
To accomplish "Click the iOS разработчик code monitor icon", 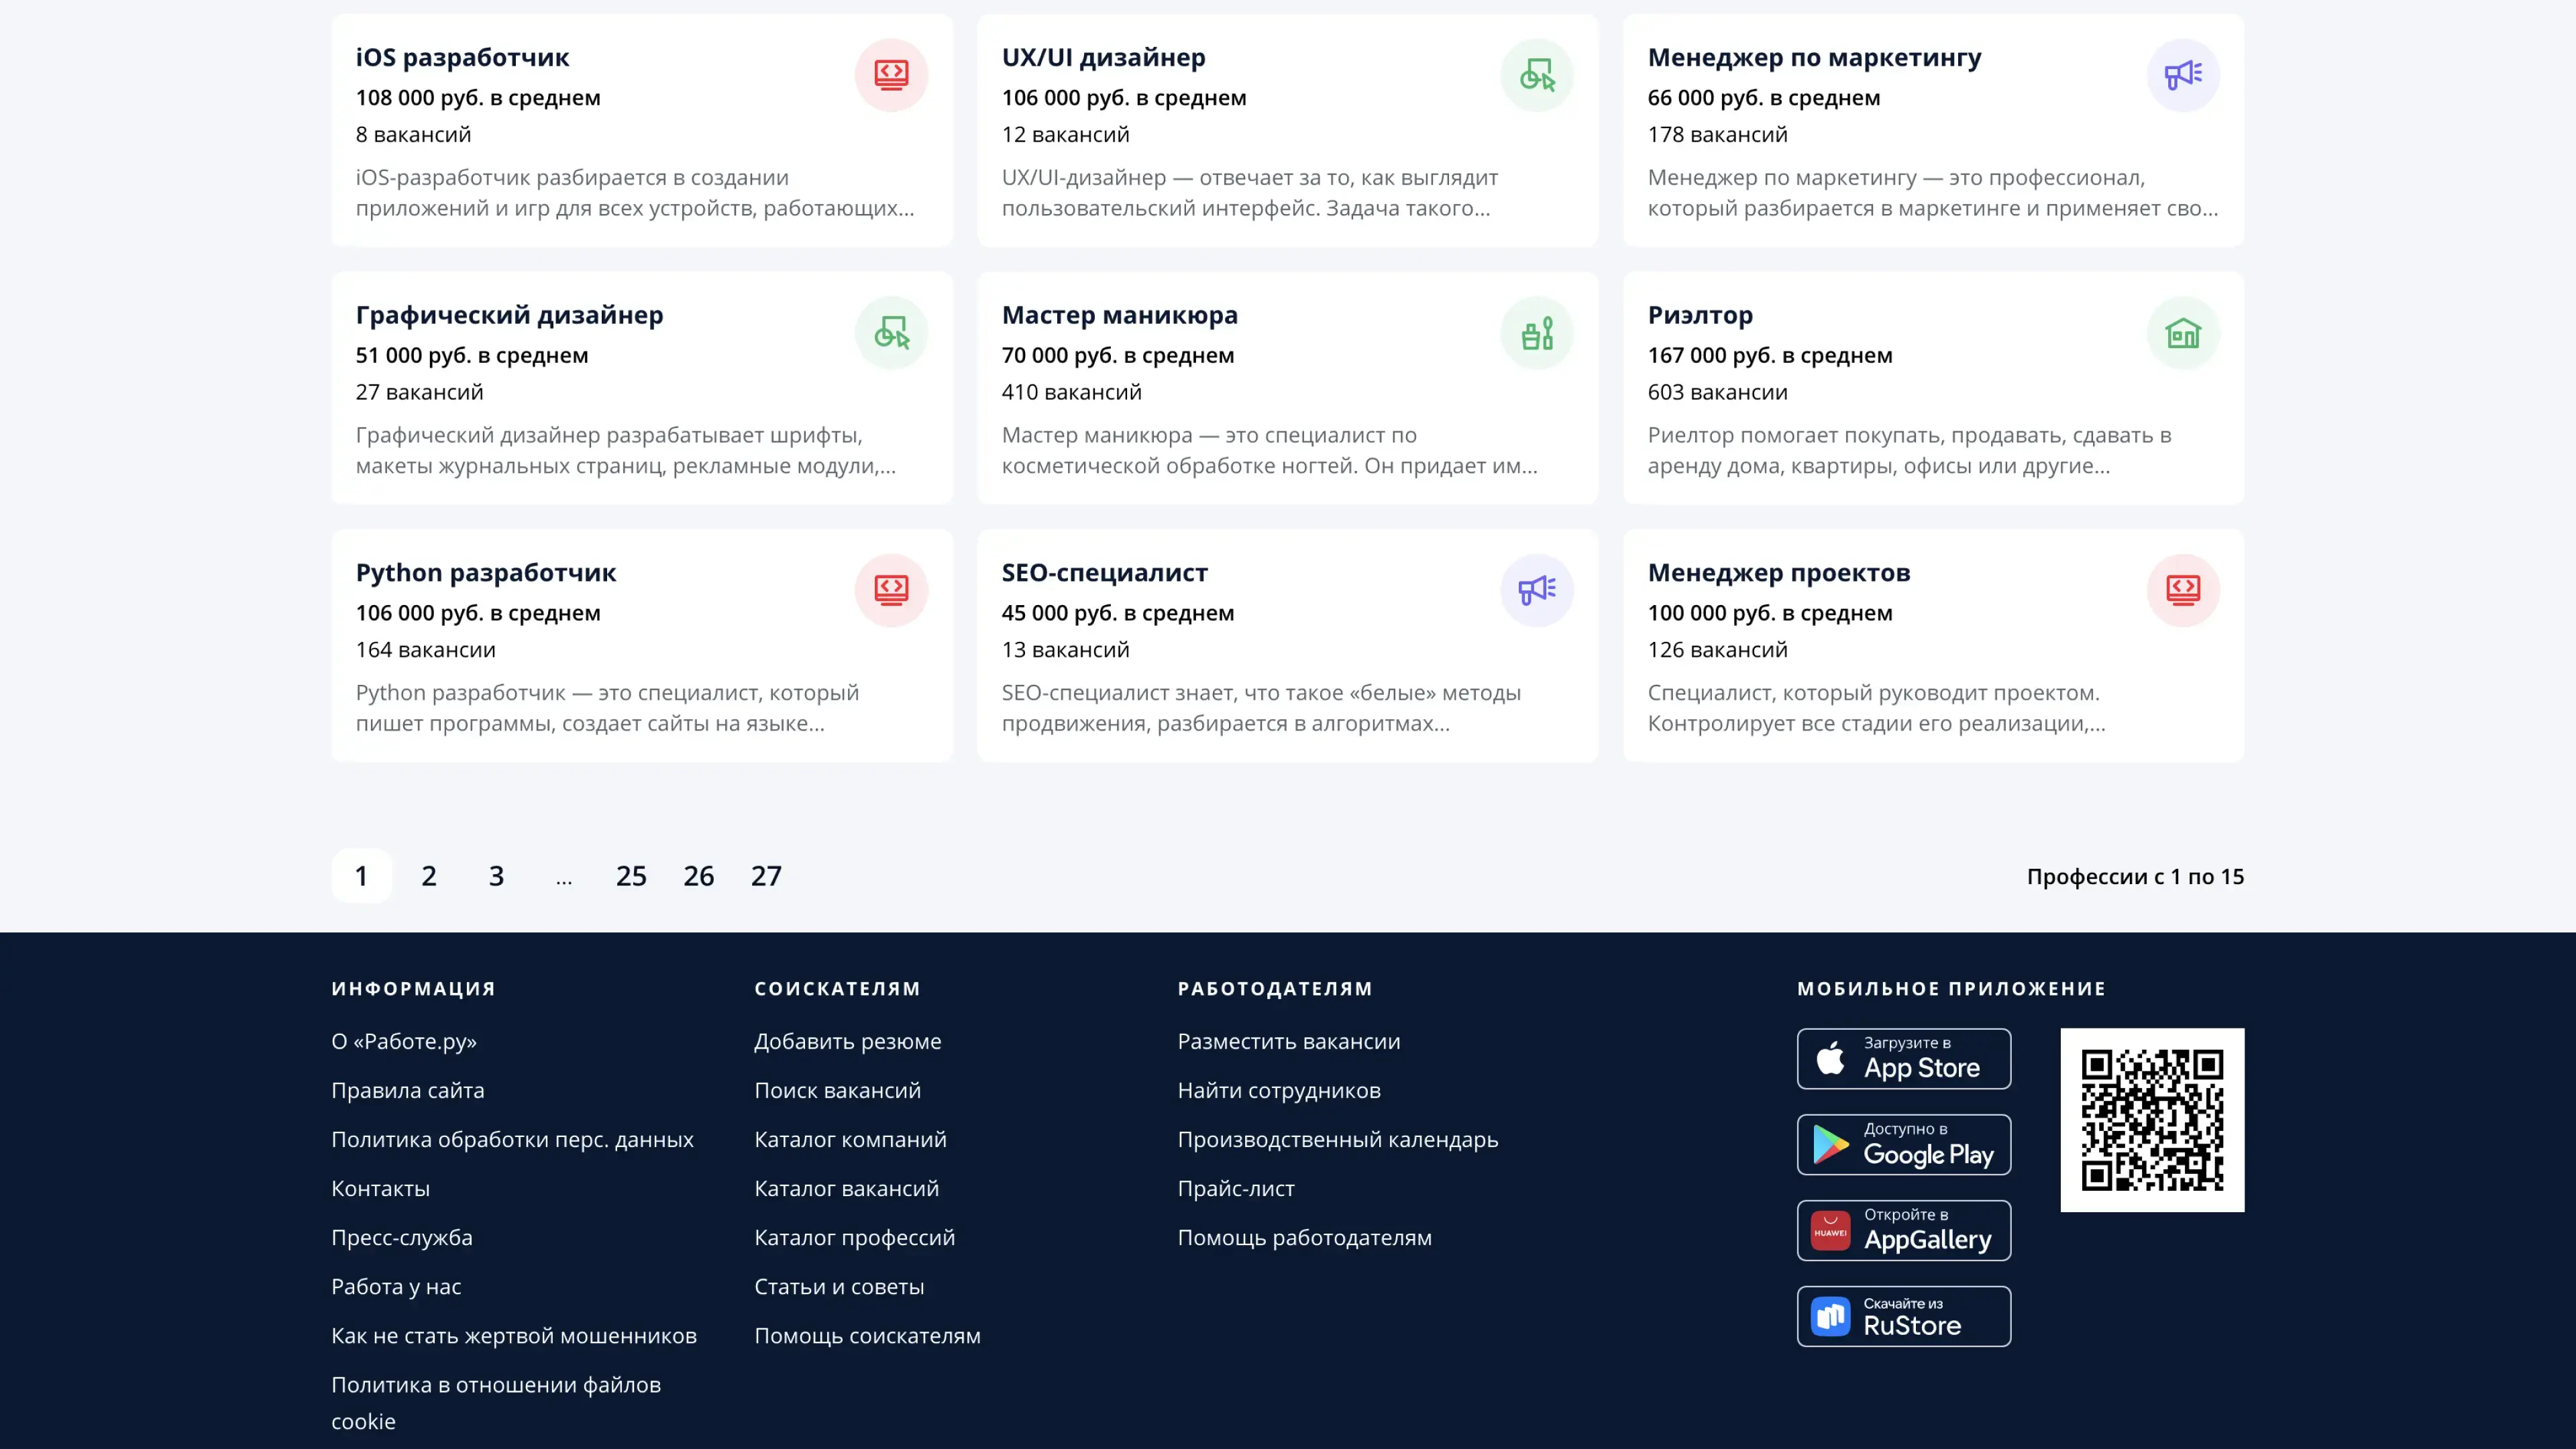I will point(890,75).
